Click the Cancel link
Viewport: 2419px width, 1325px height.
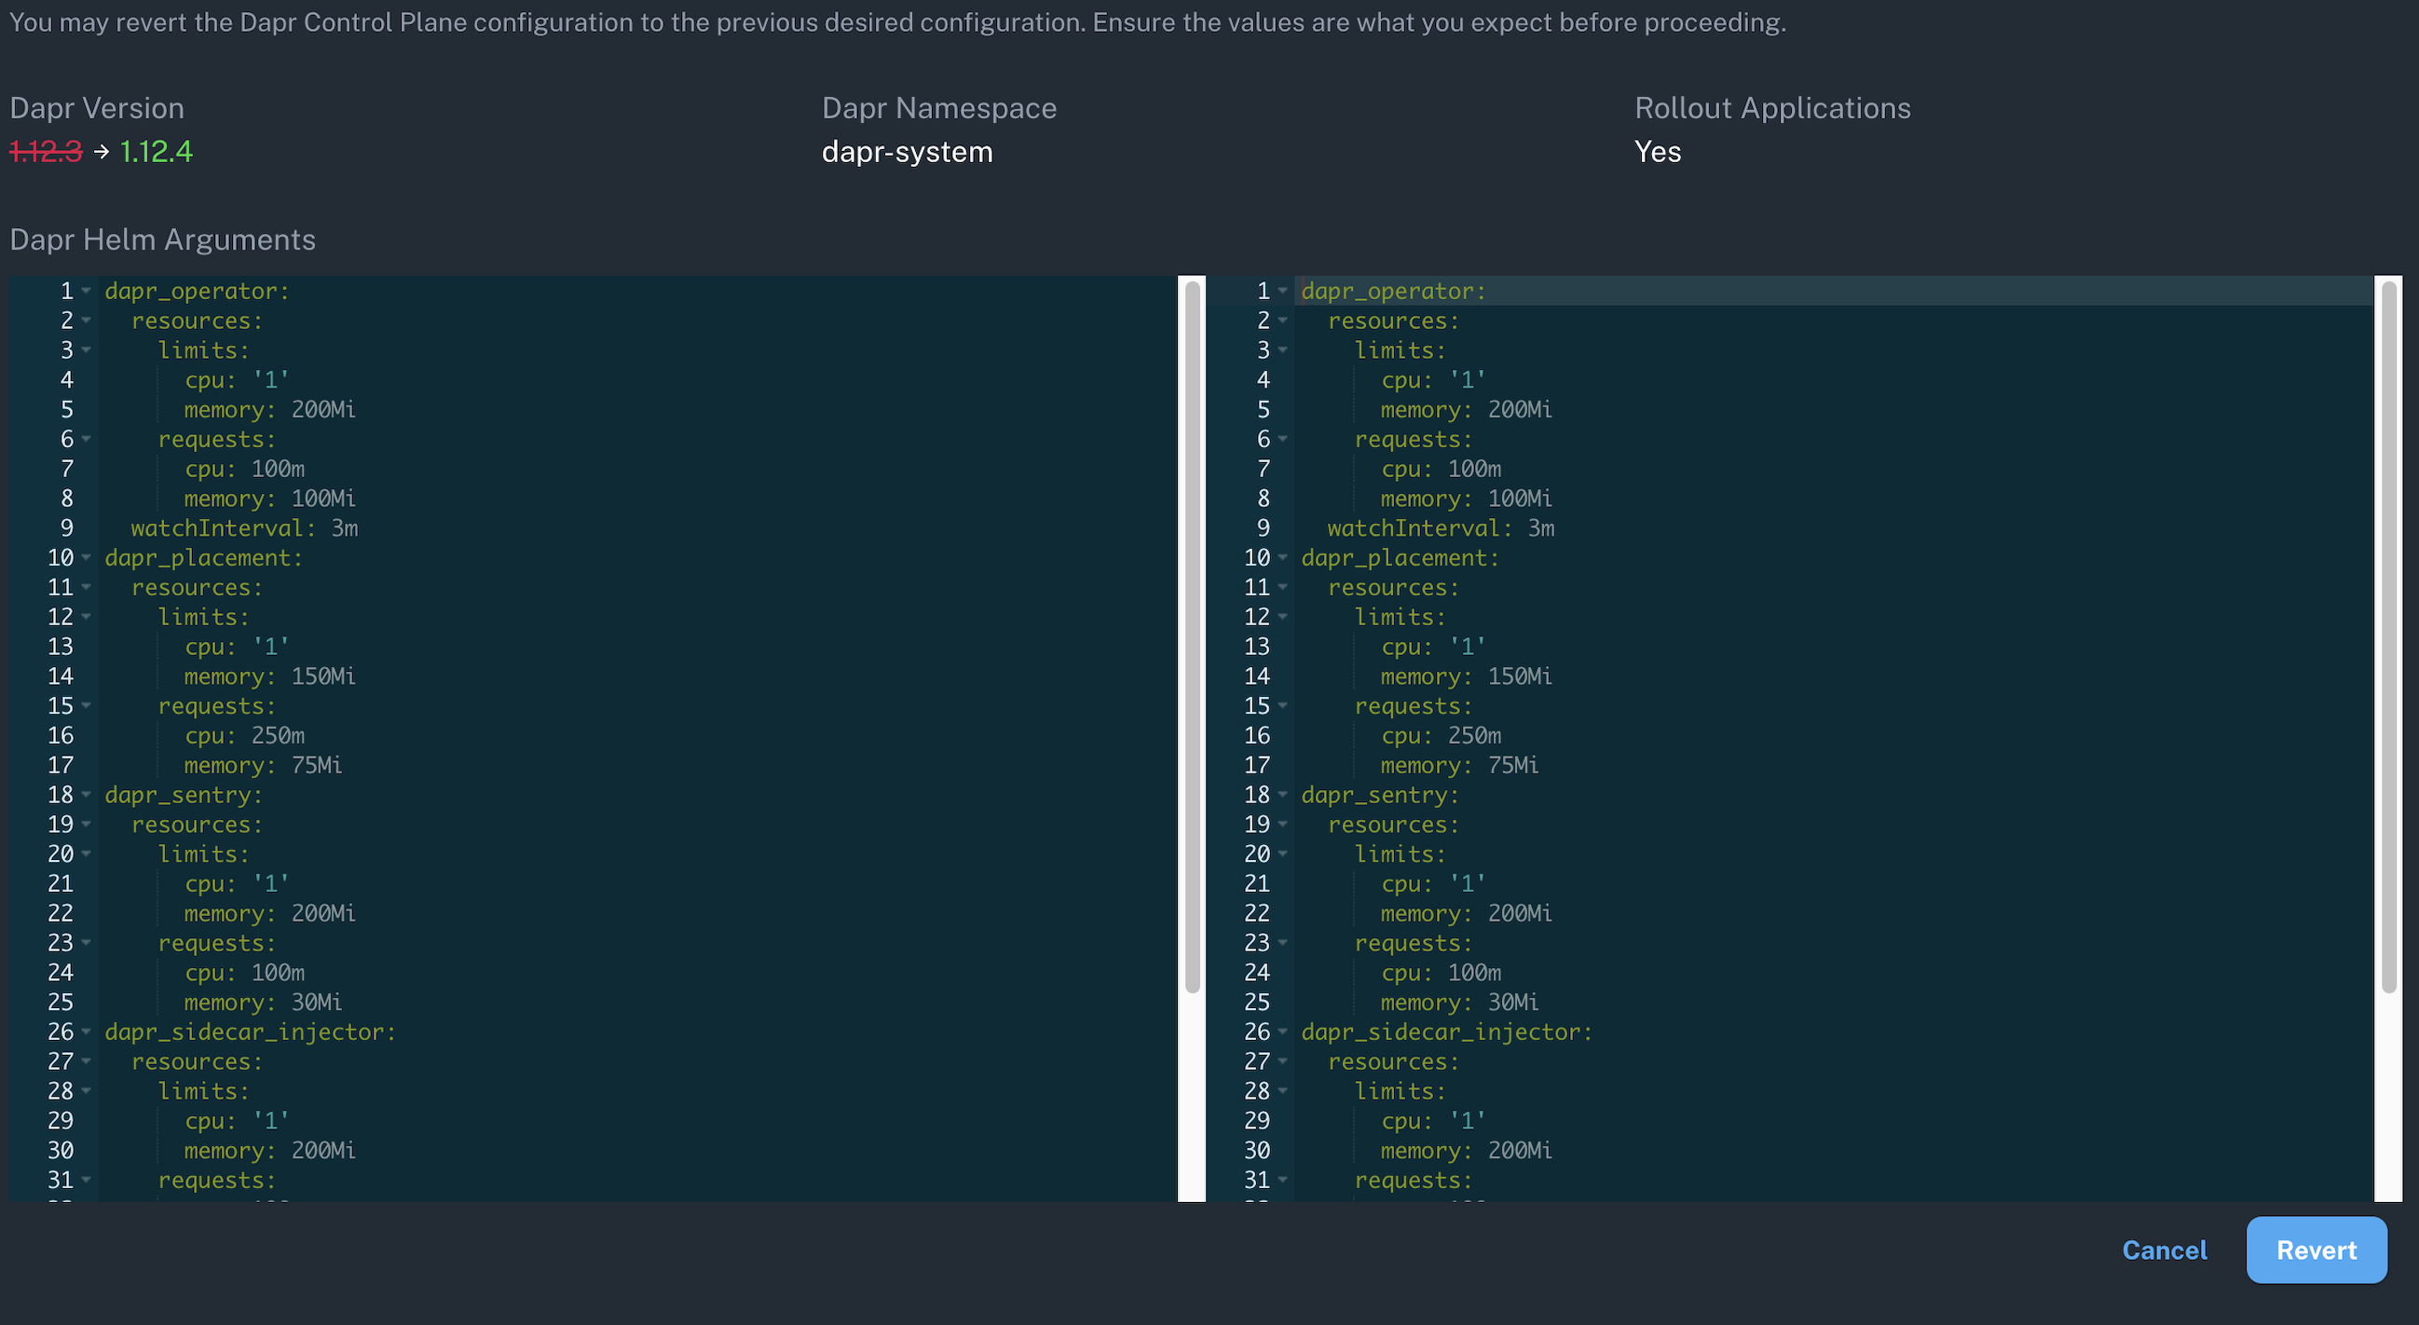coord(2165,1250)
